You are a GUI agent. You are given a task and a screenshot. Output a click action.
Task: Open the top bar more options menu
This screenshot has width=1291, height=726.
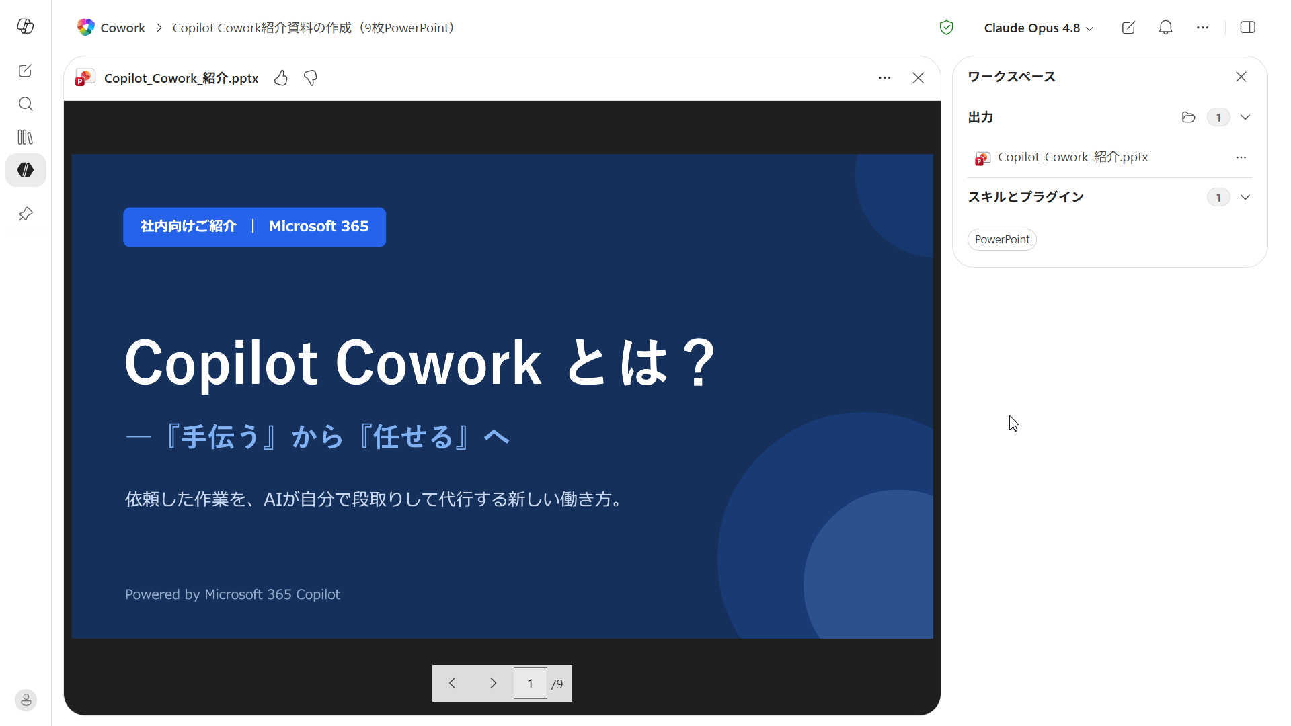pyautogui.click(x=1202, y=28)
